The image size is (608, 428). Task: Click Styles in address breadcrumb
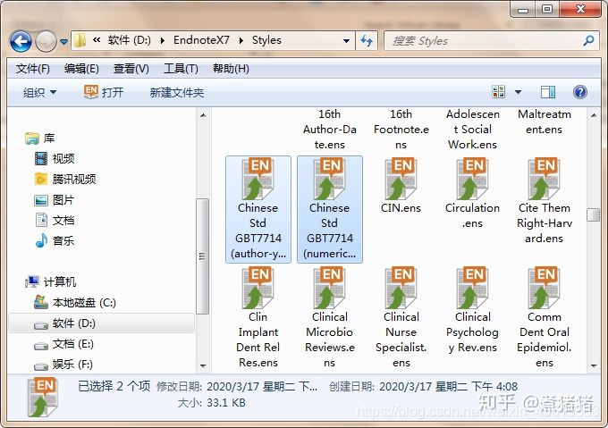coord(266,40)
